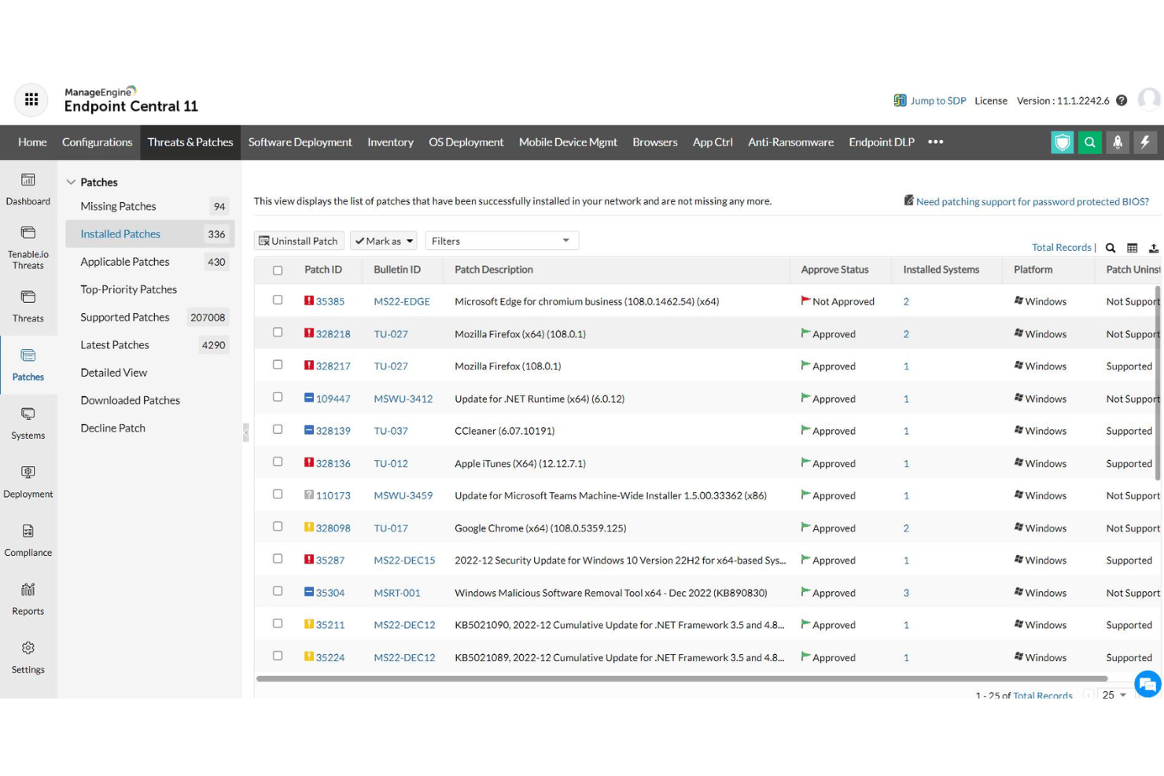Sort by Patch Description column header
The width and height of the screenshot is (1164, 776).
(494, 270)
